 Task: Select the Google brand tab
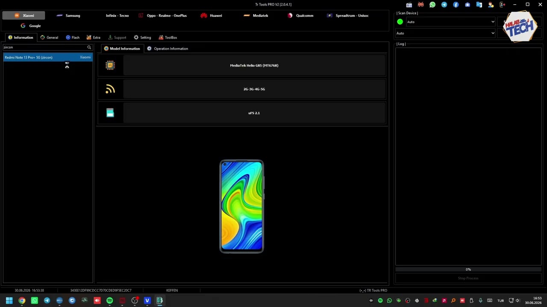[x=30, y=26]
